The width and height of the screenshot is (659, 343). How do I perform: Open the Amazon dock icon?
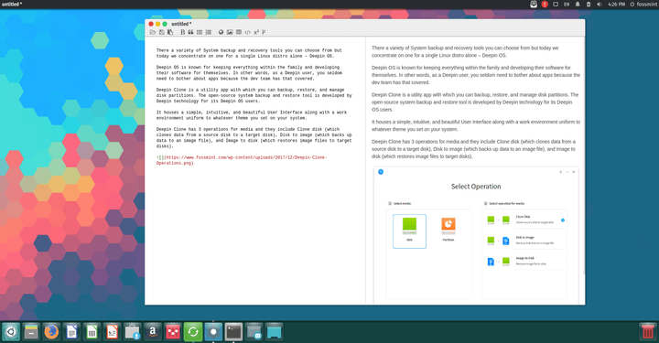(153, 332)
